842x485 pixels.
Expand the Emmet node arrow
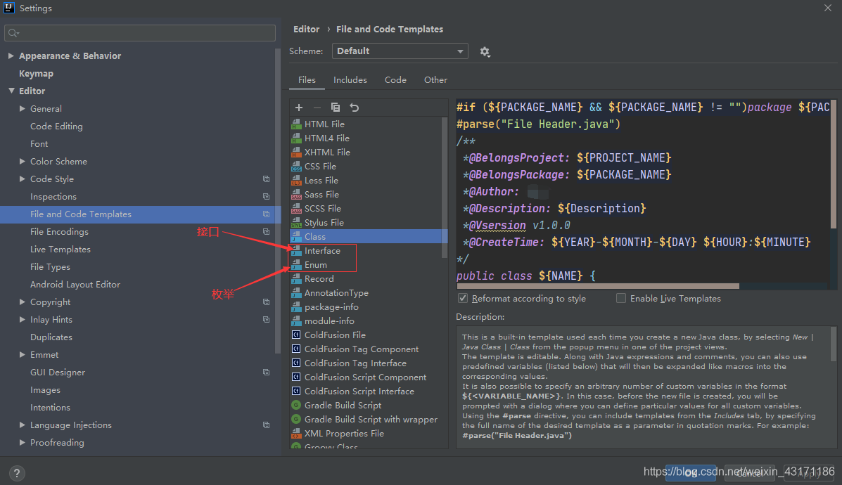[x=22, y=355]
